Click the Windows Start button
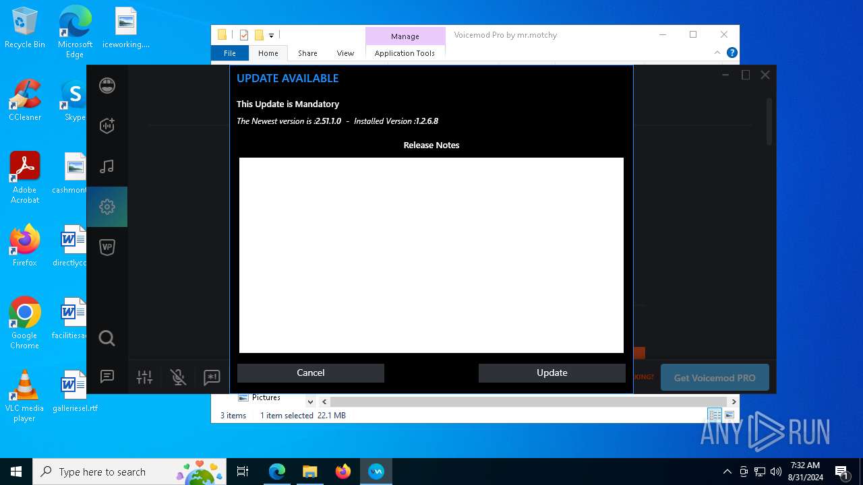 [16, 472]
